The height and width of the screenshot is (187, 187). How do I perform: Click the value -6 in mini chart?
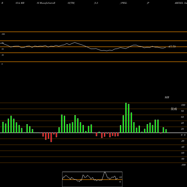pyautogui.click(x=120, y=182)
